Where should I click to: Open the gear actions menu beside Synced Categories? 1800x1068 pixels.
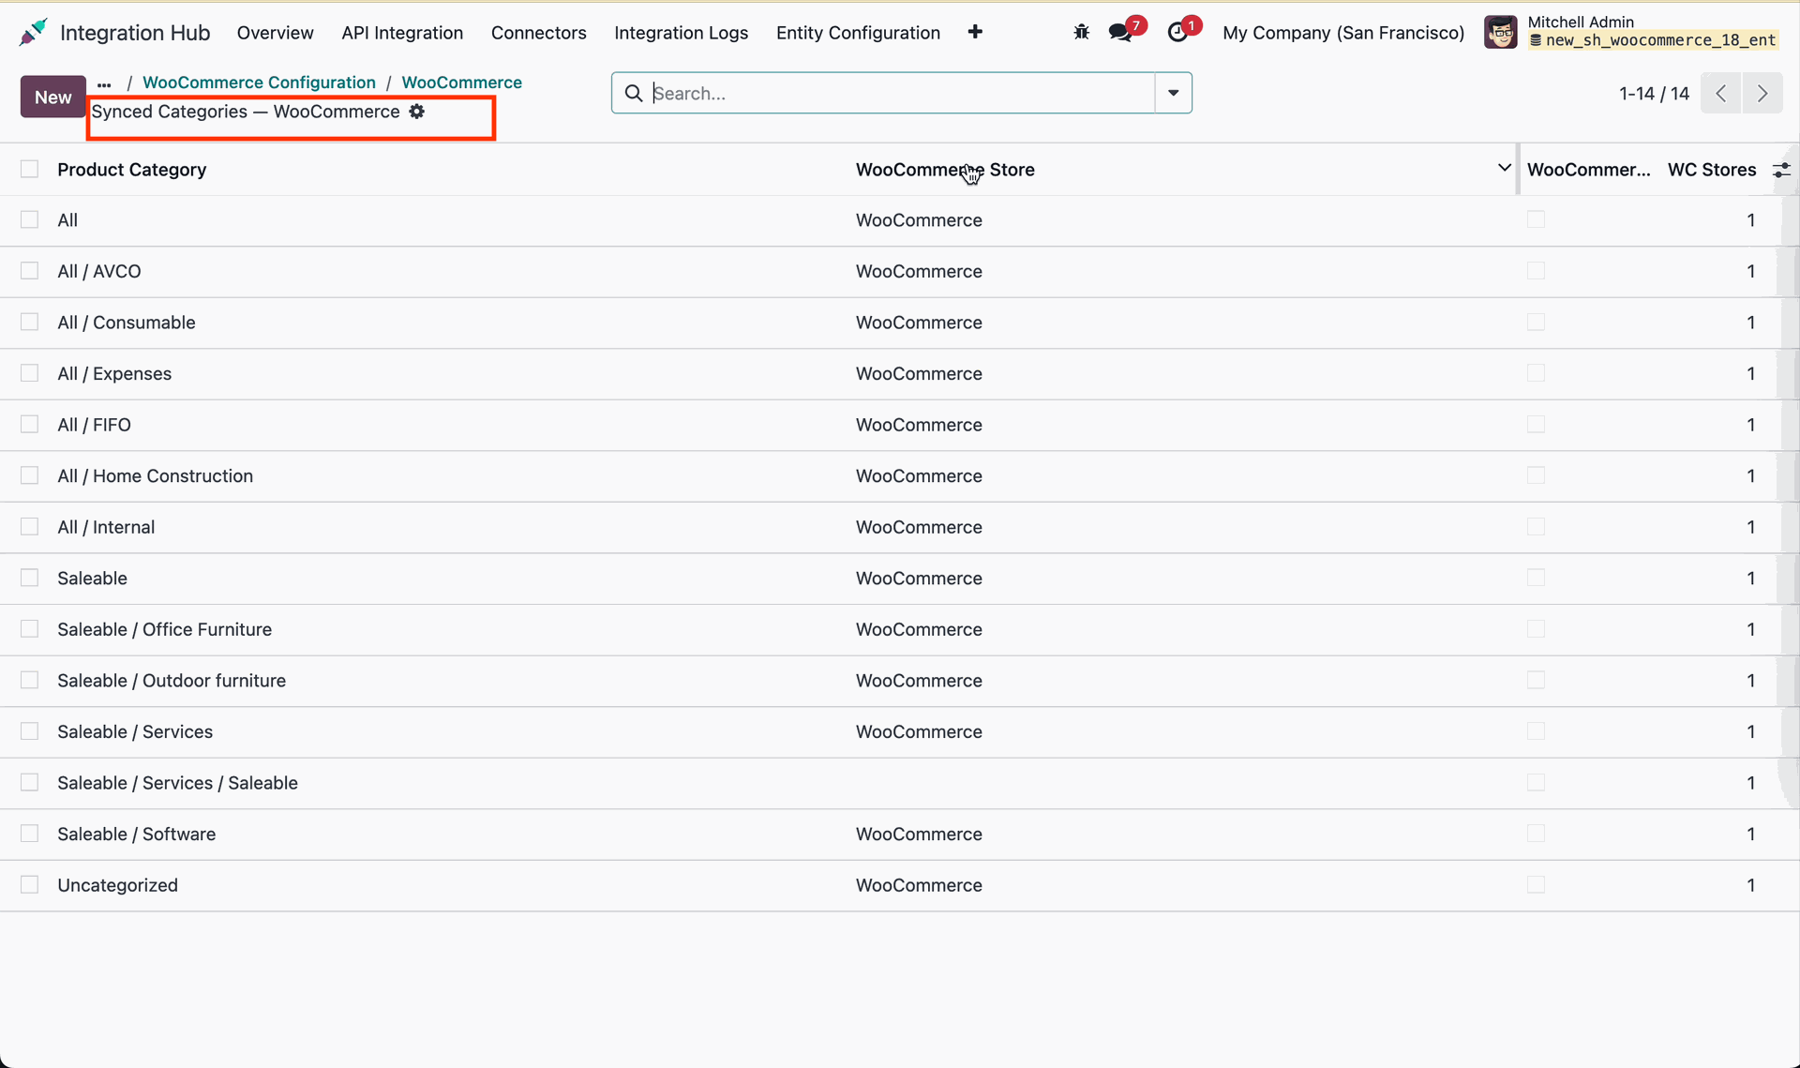click(x=417, y=112)
